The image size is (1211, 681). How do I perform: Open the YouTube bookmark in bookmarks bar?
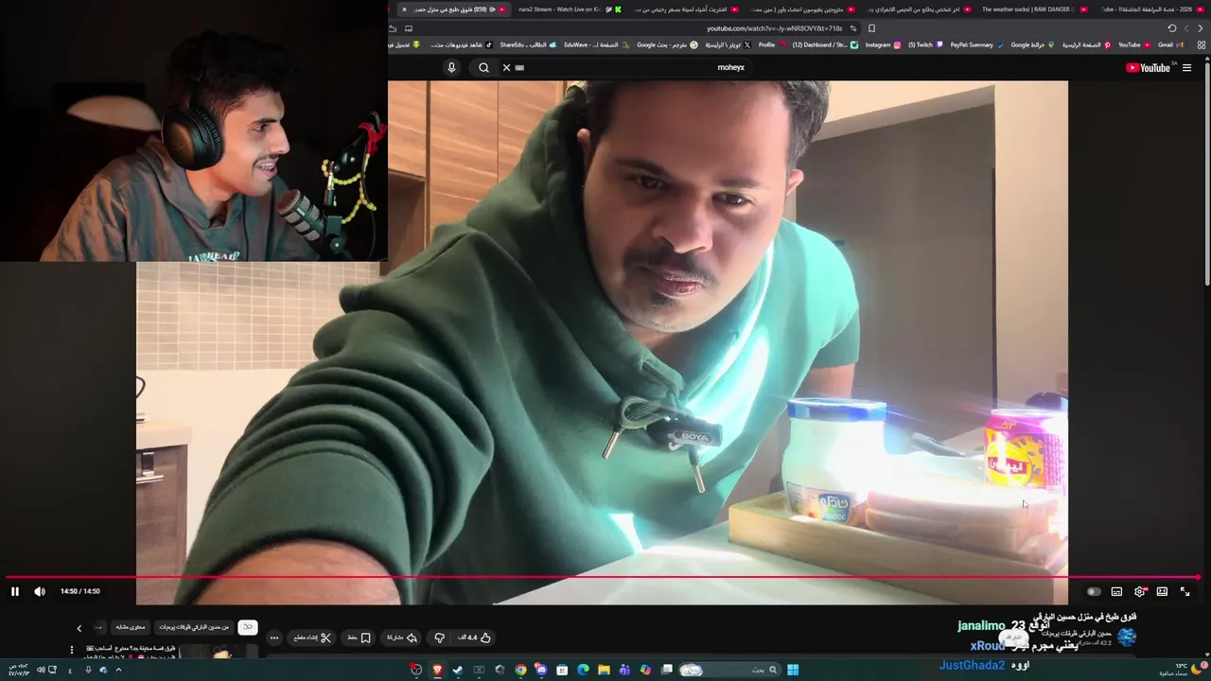coord(1133,44)
